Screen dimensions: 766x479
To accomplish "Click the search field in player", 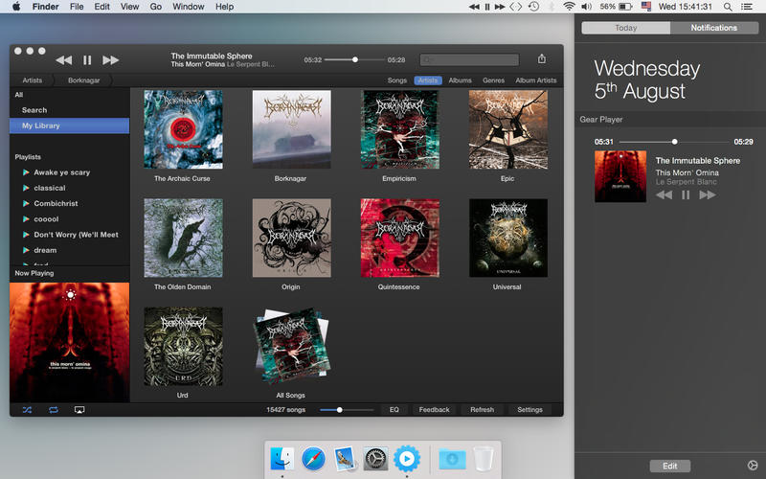I will click(x=469, y=59).
